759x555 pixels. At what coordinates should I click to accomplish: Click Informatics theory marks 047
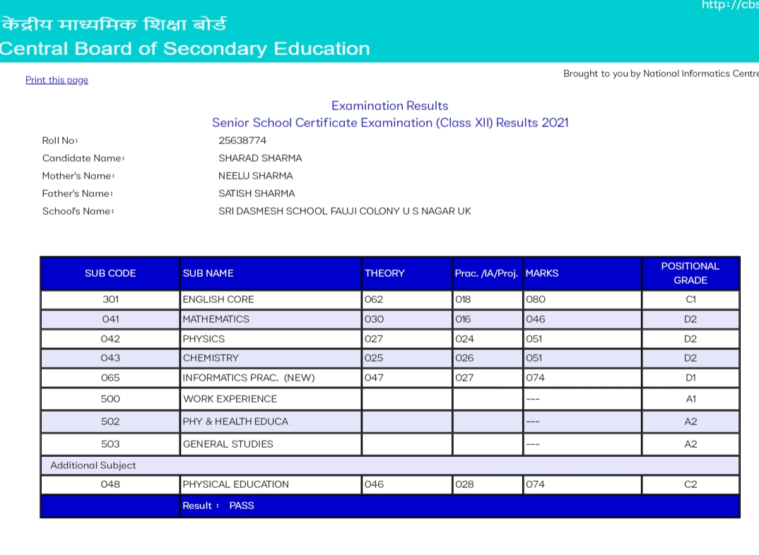tap(407, 378)
